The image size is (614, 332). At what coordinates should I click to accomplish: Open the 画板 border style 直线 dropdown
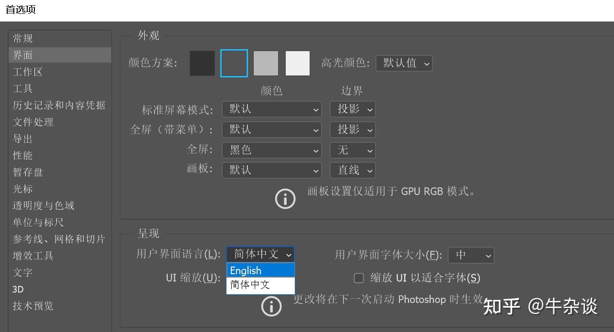352,170
